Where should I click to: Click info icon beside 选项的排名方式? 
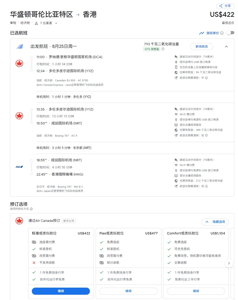coord(31,209)
